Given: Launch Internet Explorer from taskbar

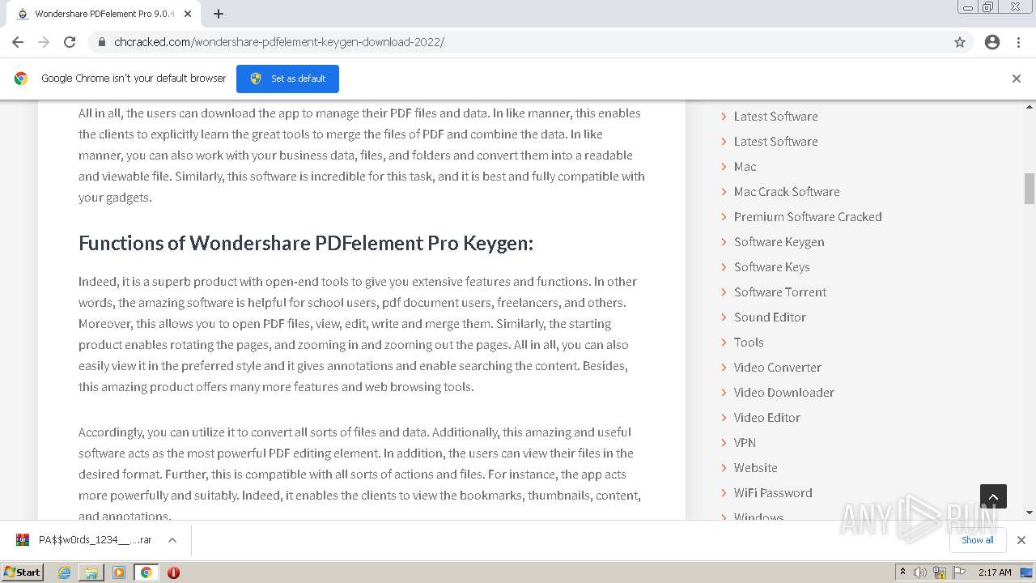Looking at the screenshot, I should point(65,572).
